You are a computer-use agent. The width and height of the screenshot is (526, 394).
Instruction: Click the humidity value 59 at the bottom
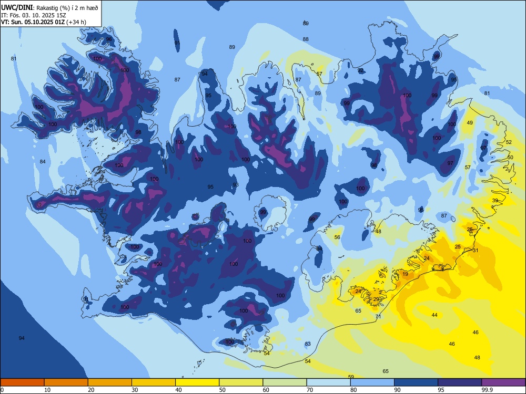point(351,377)
